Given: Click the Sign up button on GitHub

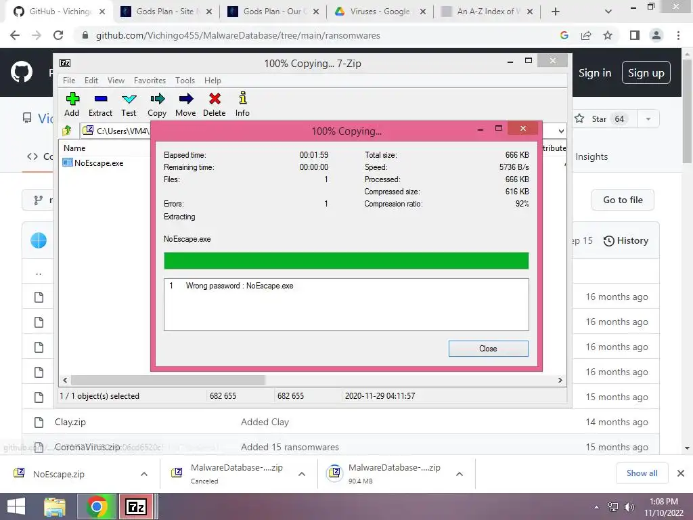Looking at the screenshot, I should [x=646, y=73].
